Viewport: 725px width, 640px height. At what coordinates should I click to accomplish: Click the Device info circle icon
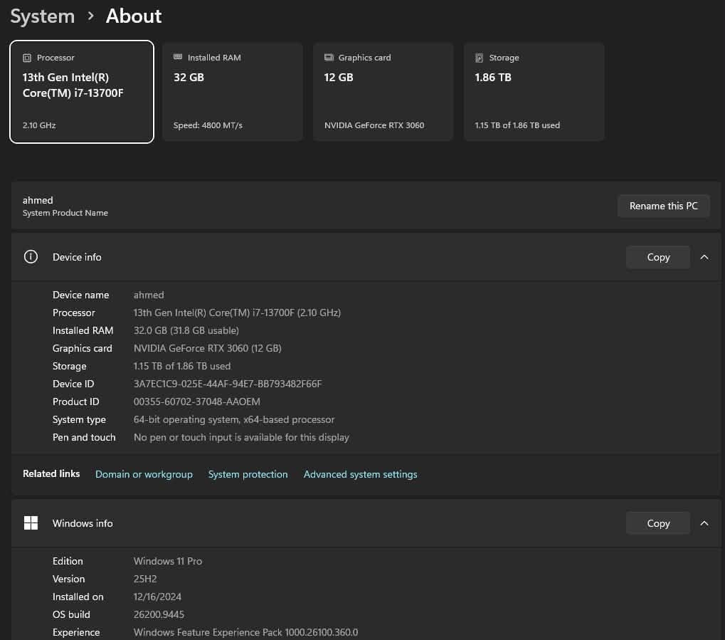(31, 257)
